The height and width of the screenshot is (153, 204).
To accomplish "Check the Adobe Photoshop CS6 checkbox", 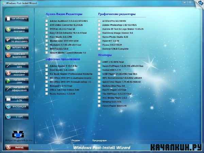I will (99, 25).
